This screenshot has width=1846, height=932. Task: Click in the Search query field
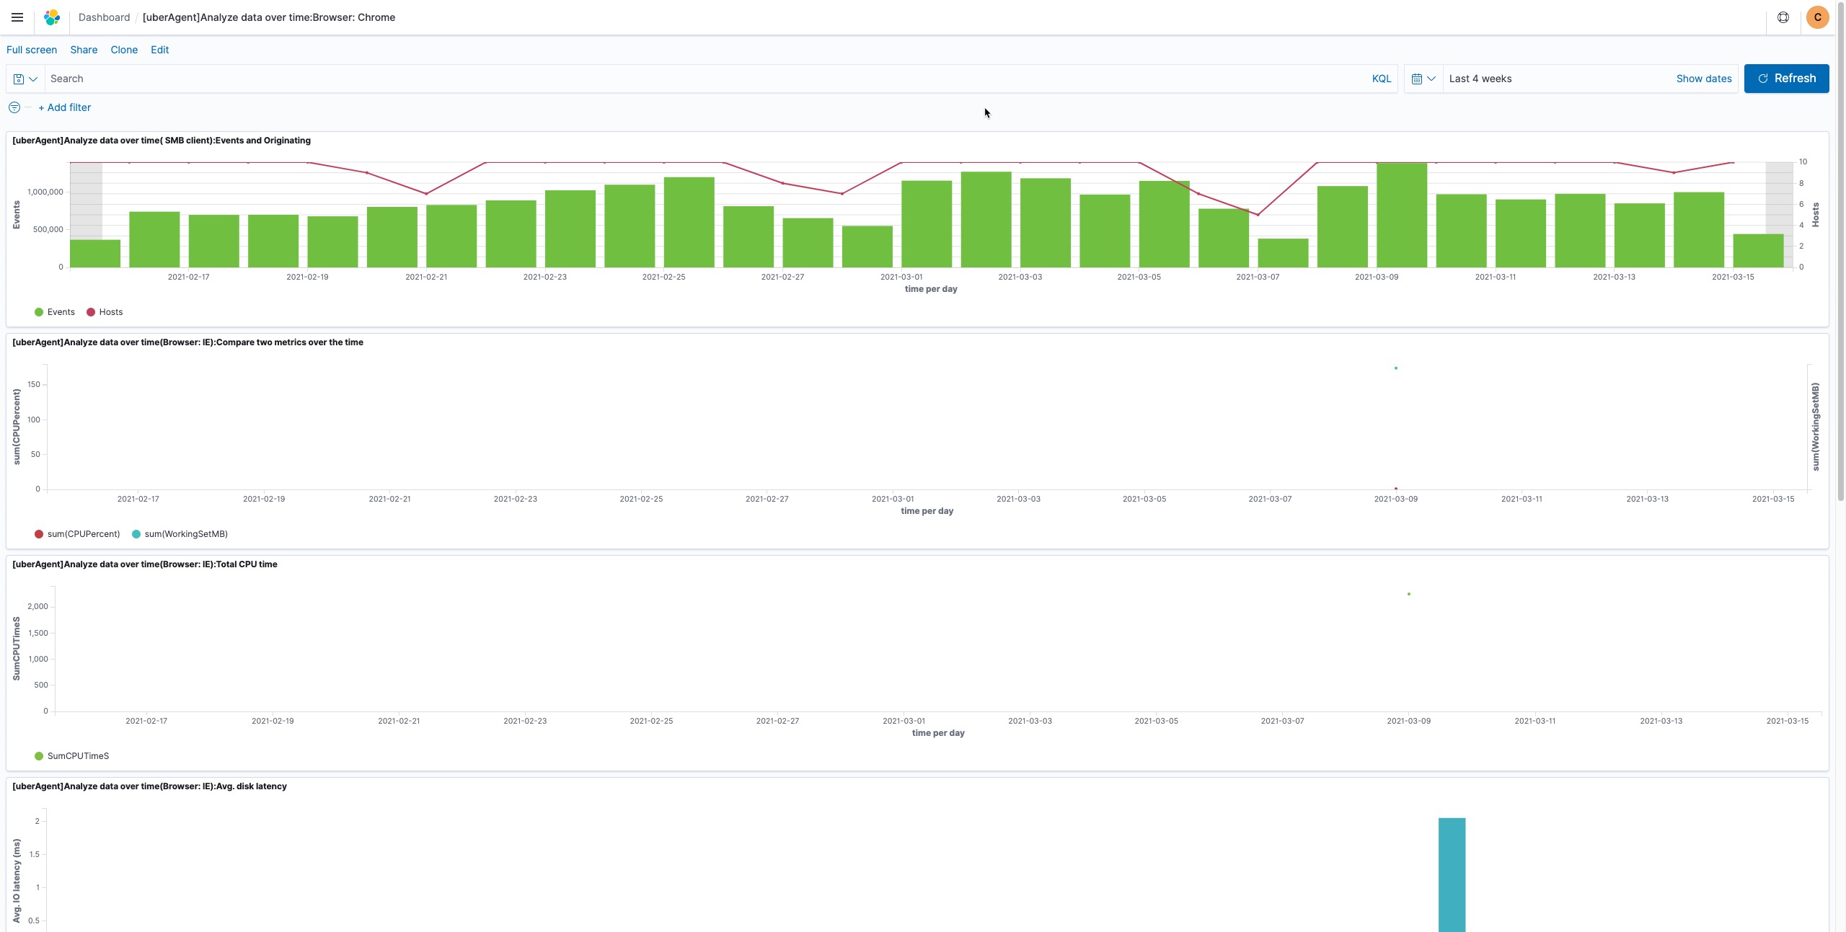click(x=707, y=79)
